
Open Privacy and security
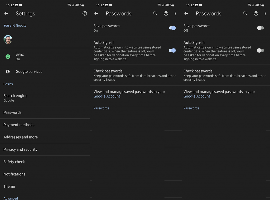45,149
